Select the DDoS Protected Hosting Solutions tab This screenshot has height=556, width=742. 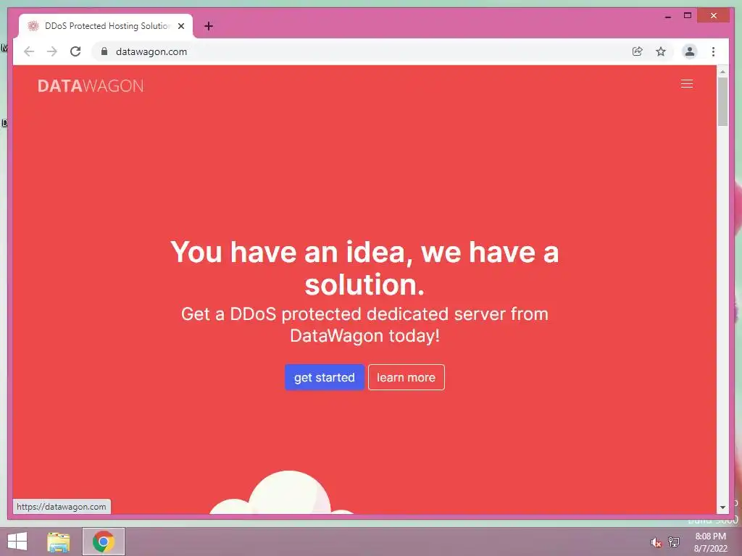tap(106, 26)
